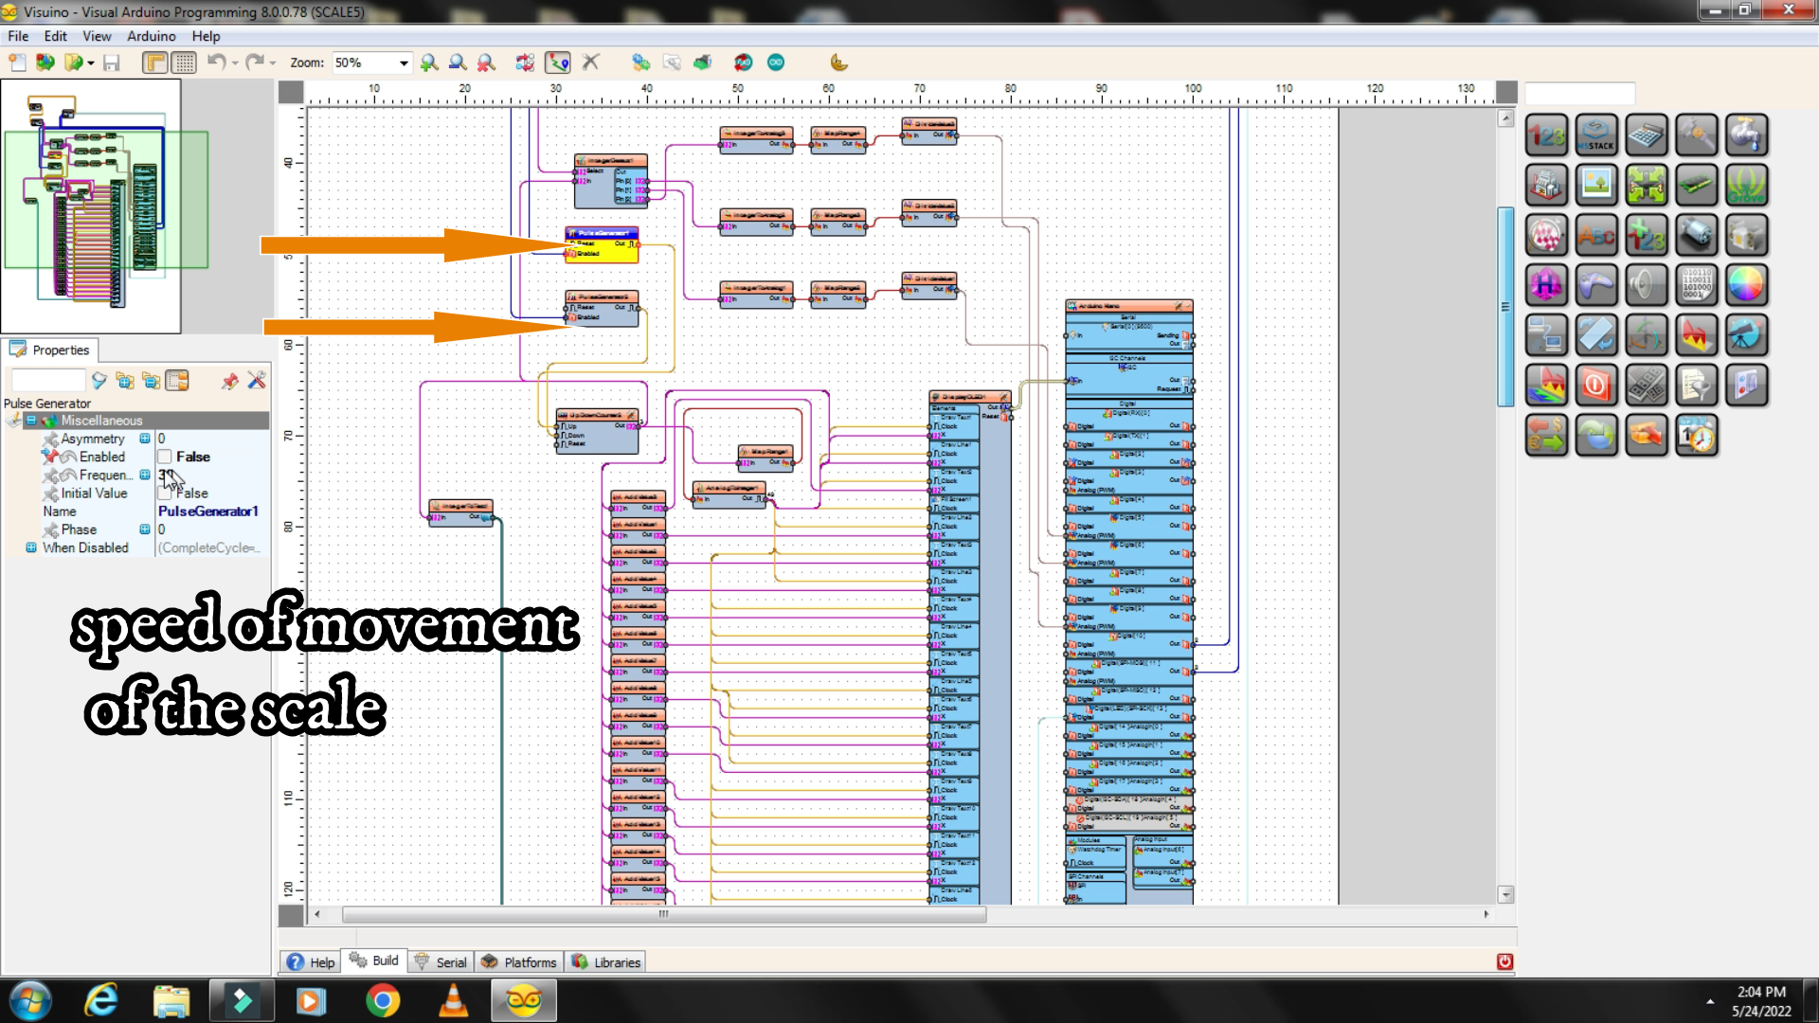
Task: Switch to the Libraries tab
Action: tap(606, 961)
